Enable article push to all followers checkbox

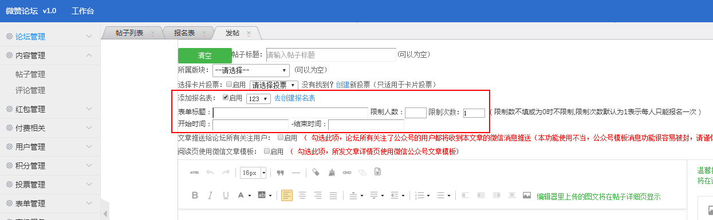pyautogui.click(x=281, y=138)
